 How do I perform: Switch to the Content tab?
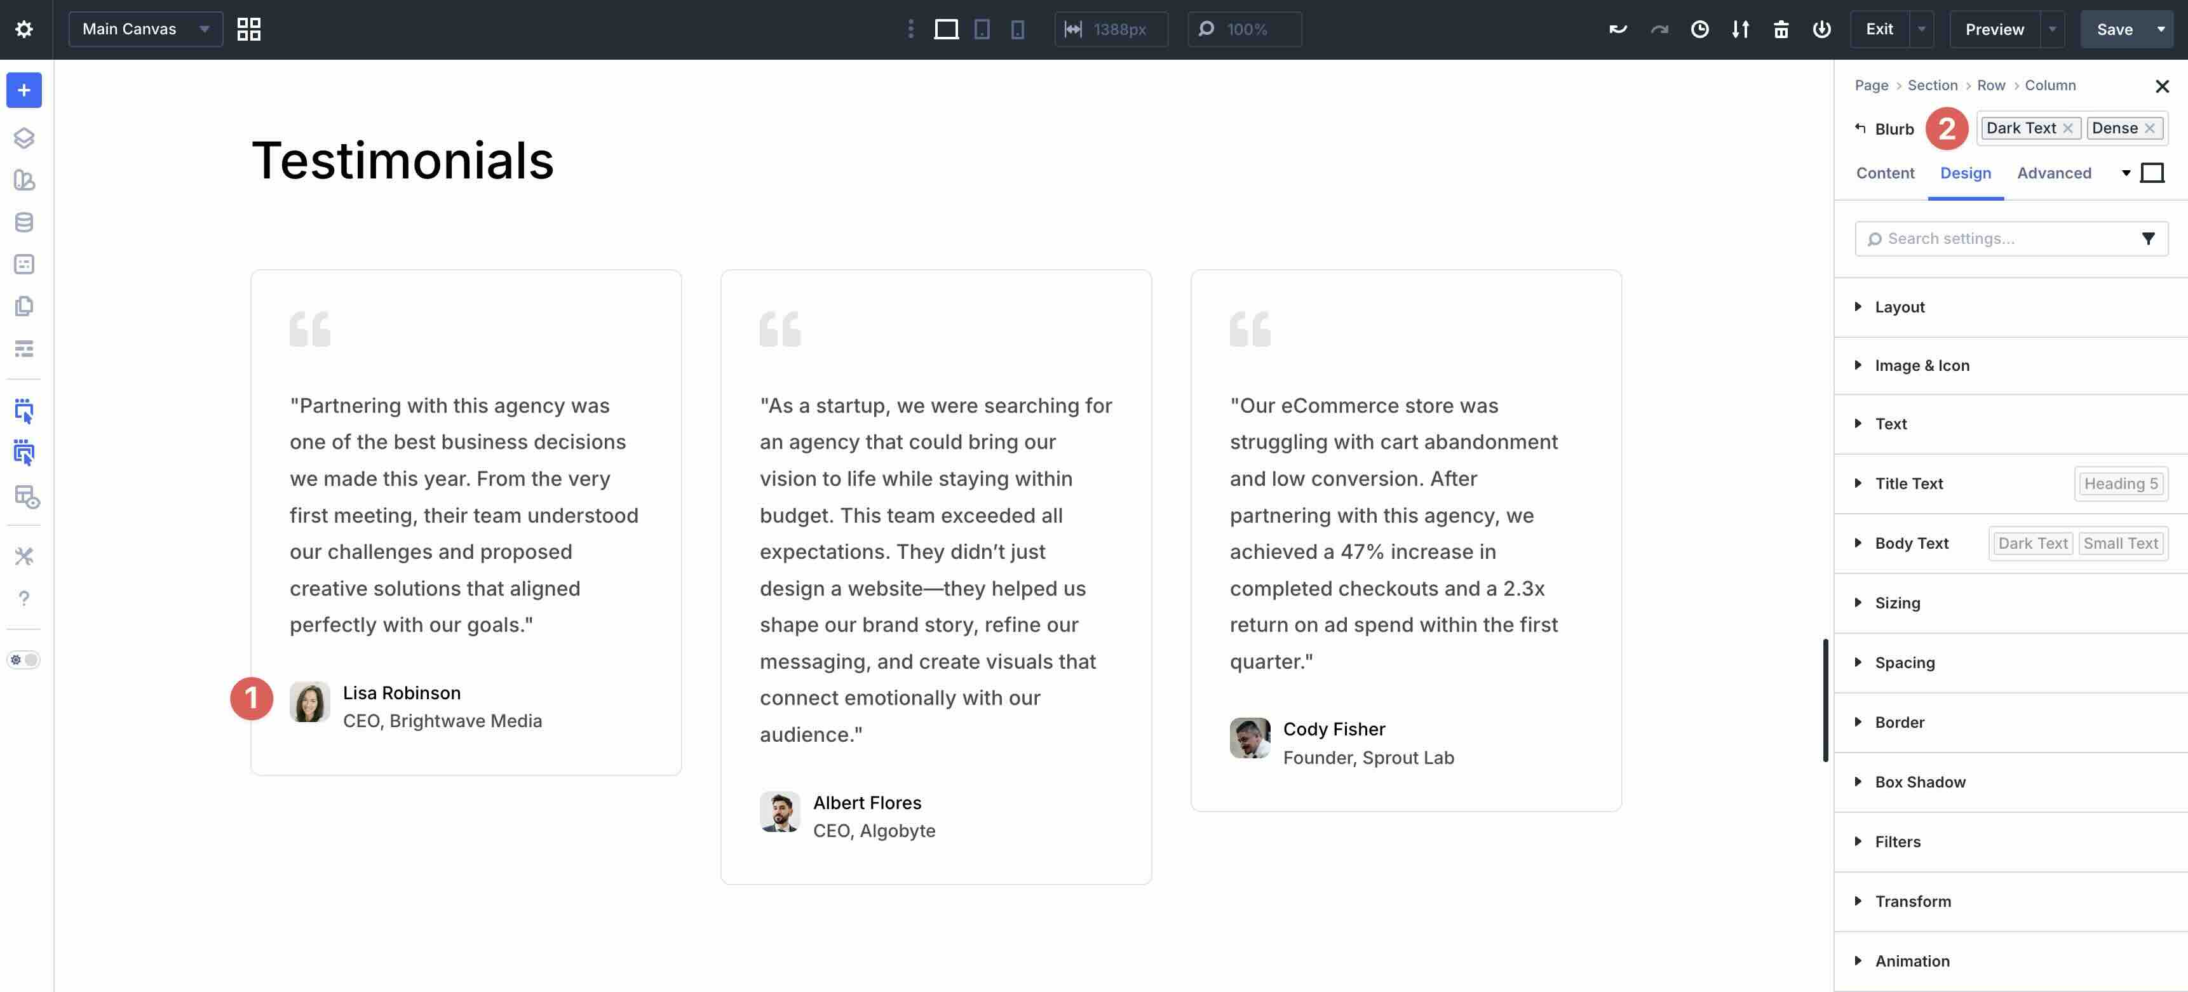click(1885, 173)
